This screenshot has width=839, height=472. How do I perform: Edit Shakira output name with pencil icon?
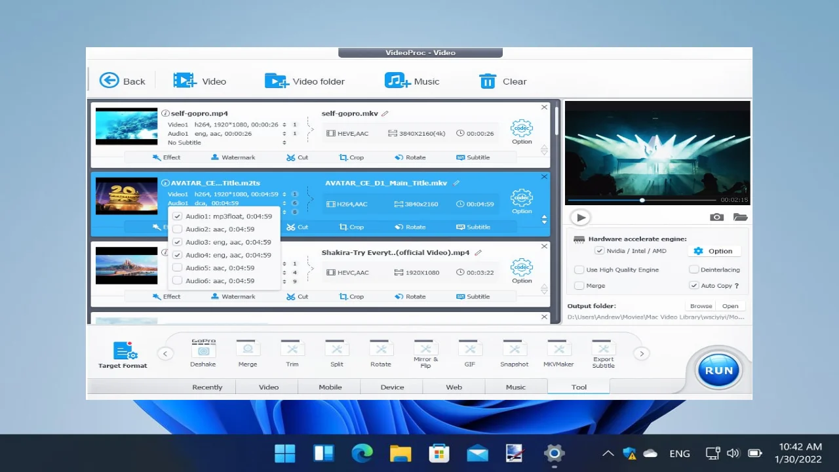(x=478, y=252)
